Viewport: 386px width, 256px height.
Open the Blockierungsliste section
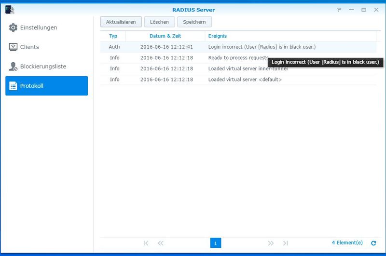tap(46, 67)
